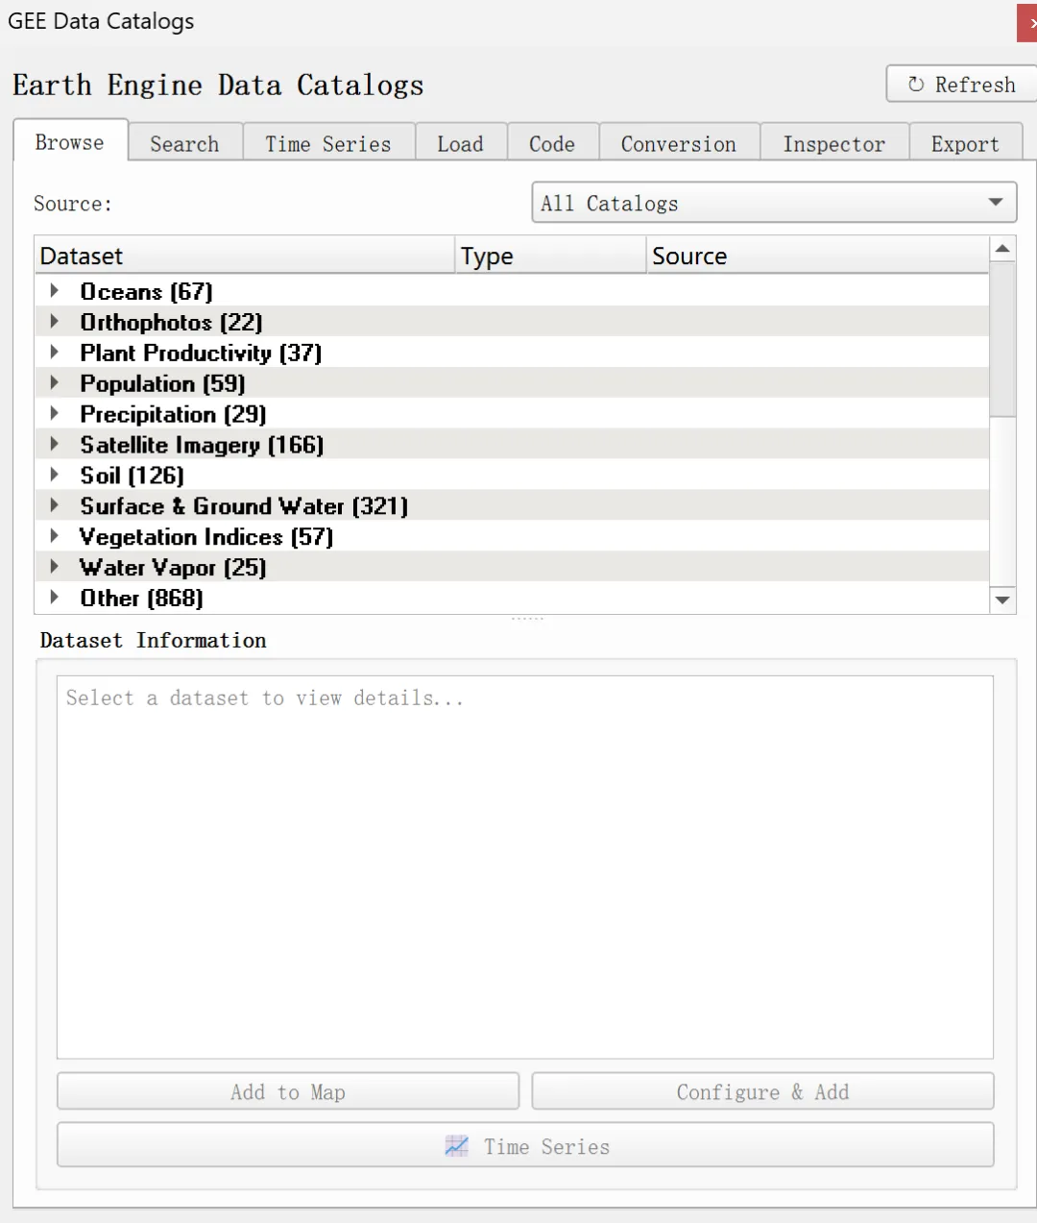This screenshot has height=1223, width=1037.
Task: Expand the Orthophotos (22) category arrow
Action: tap(55, 321)
